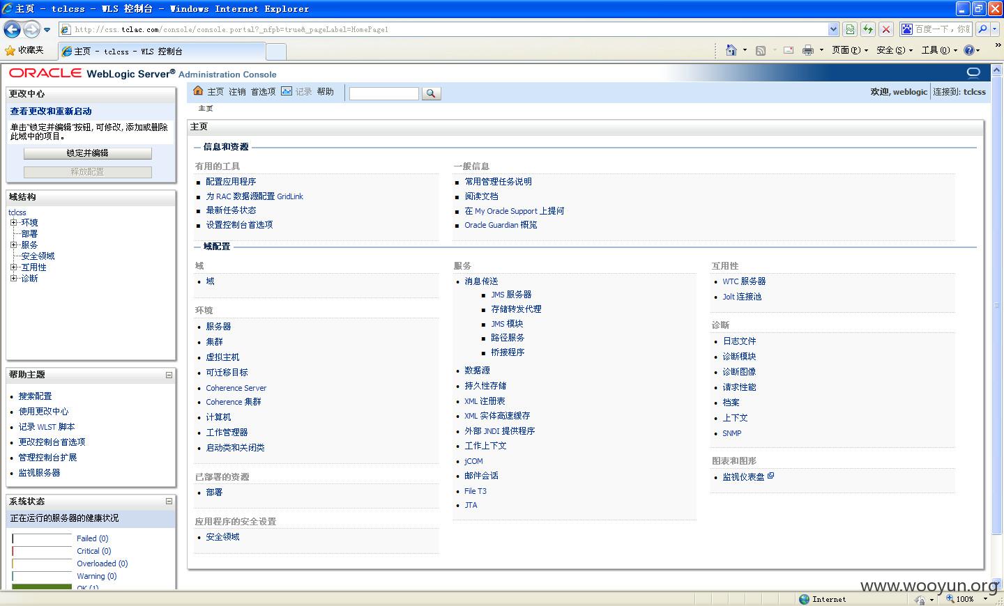Open the 页面(P) menu
Viewport: 1004px width, 606px height.
(x=850, y=50)
